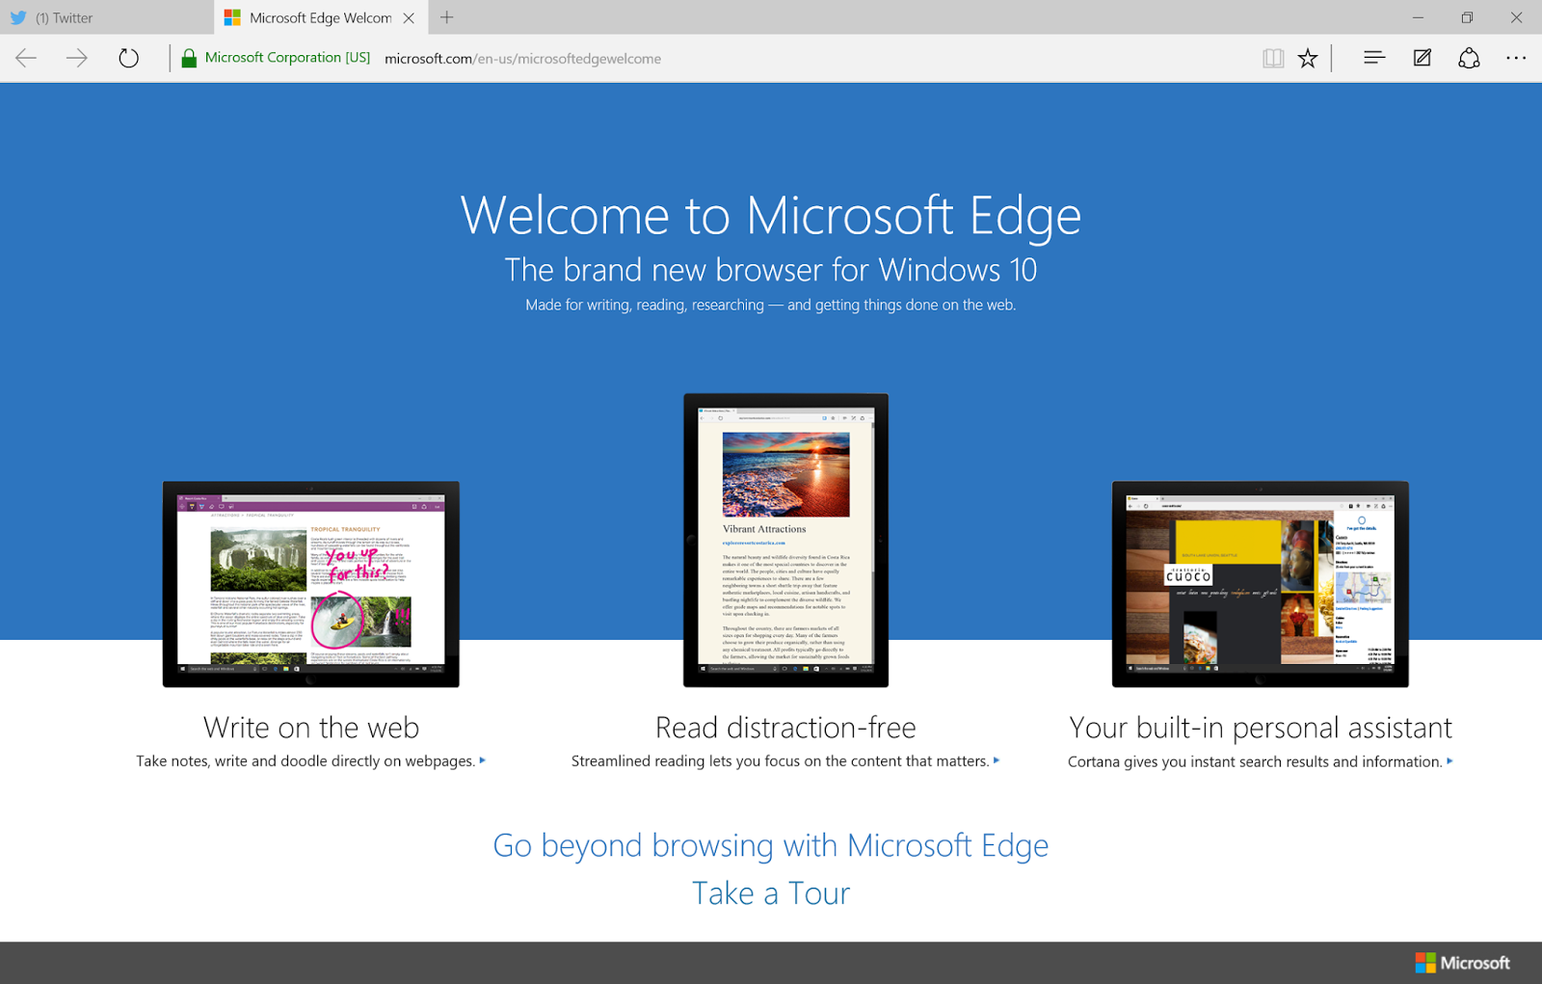Viewport: 1542px width, 984px height.
Task: Expand the Cortana assistant details
Action: coord(1450,761)
